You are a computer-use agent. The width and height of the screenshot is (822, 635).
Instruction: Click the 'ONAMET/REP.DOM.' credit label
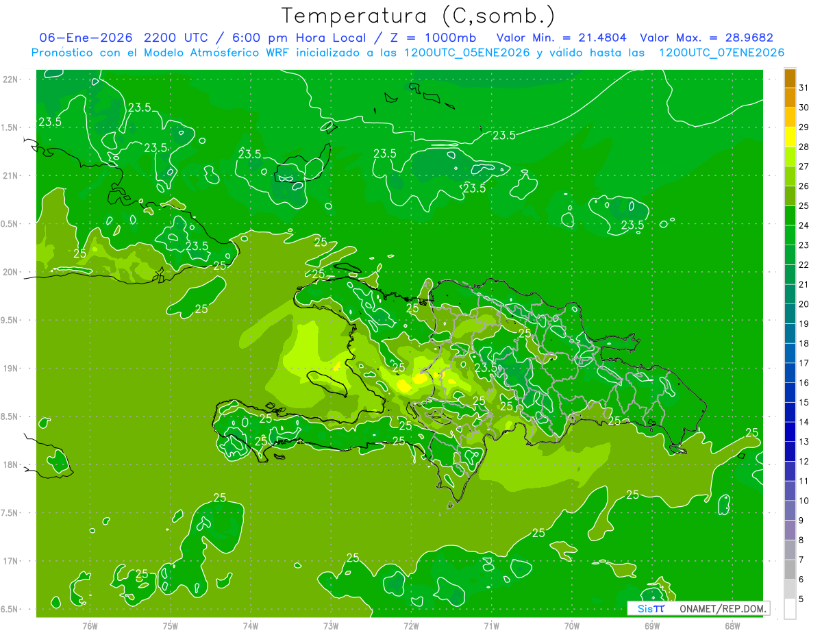click(722, 608)
